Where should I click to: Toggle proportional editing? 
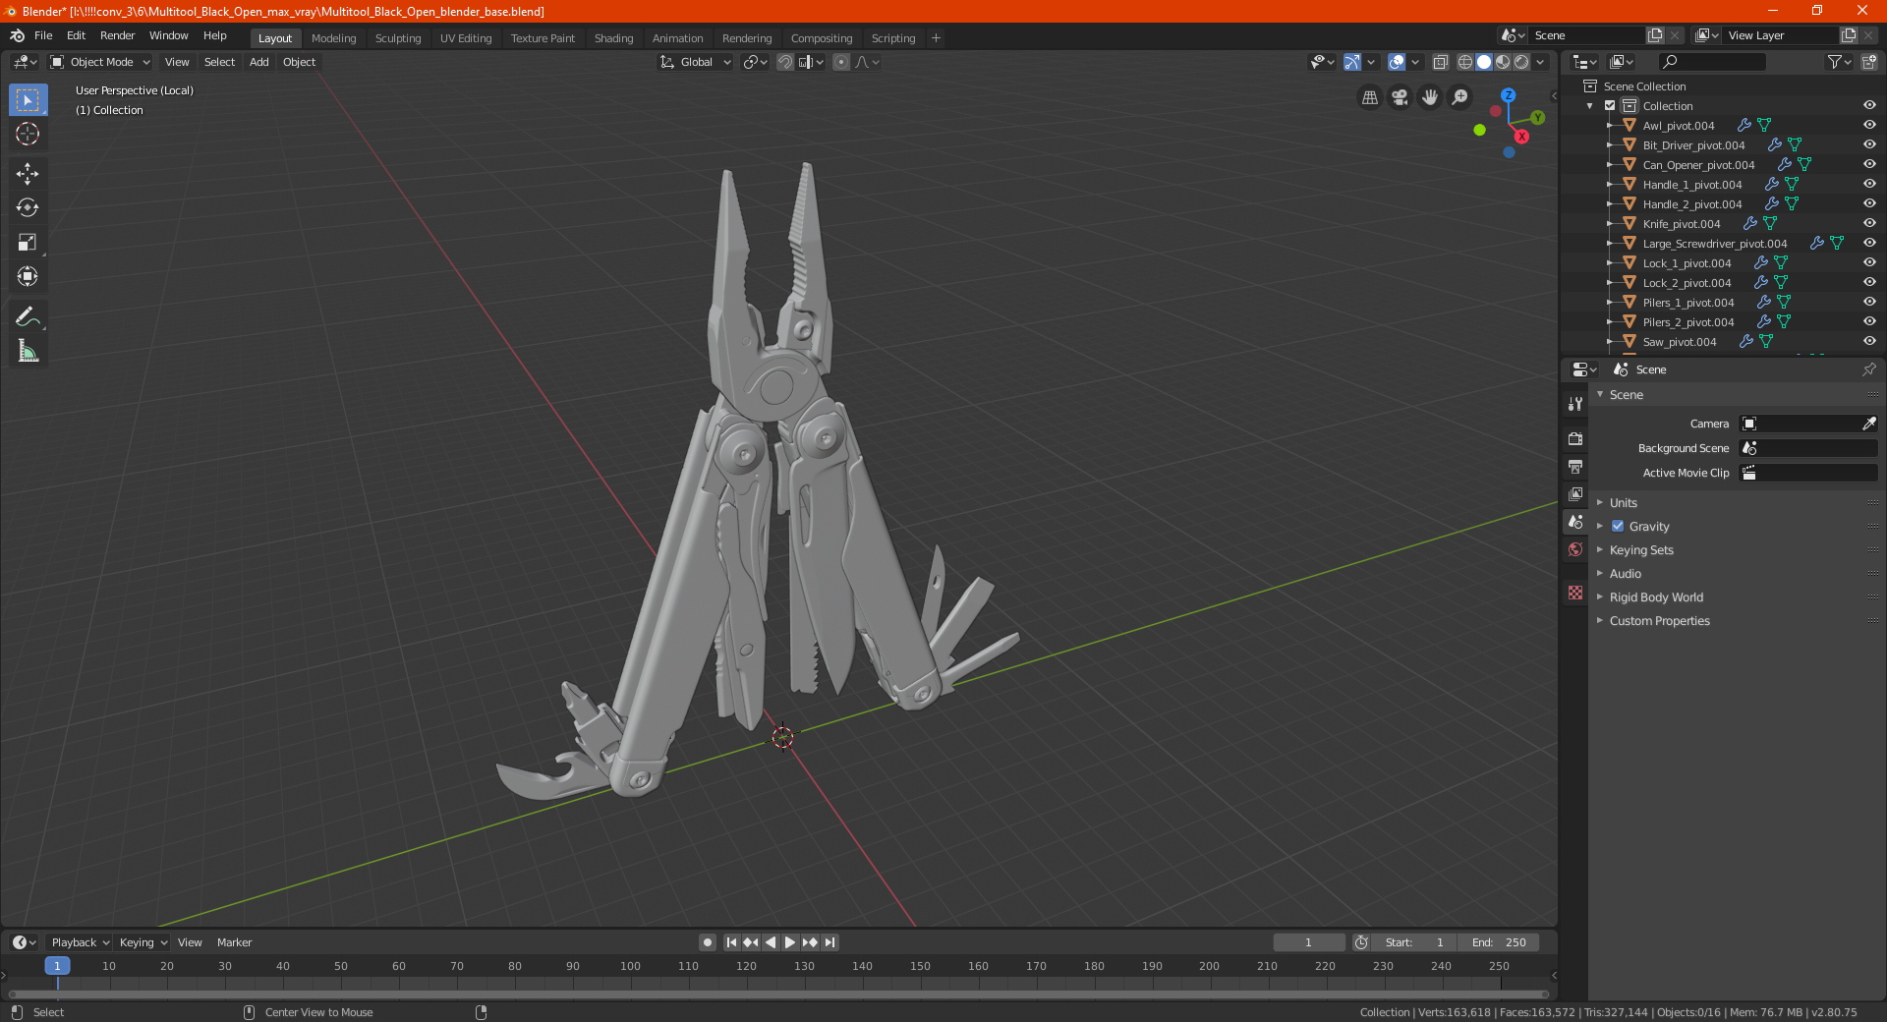(841, 62)
